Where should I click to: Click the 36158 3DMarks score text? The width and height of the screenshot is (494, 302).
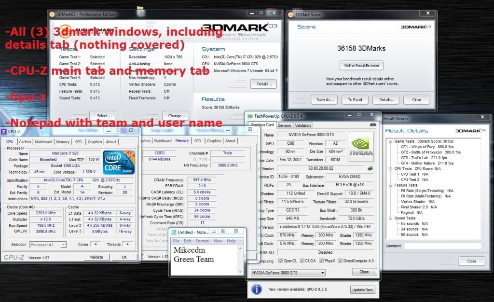click(361, 48)
